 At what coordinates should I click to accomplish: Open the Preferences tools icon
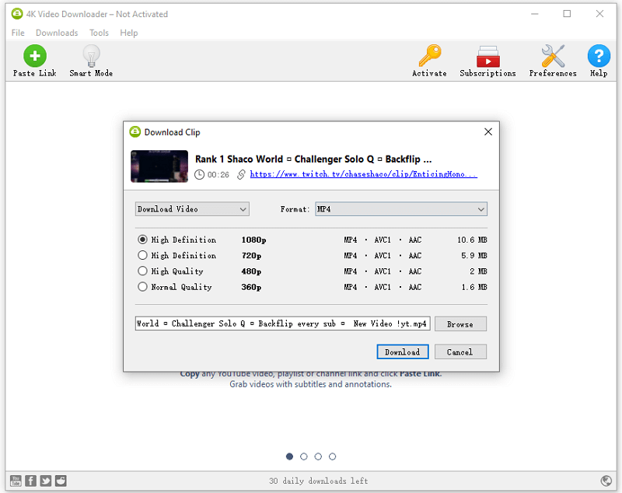pyautogui.click(x=553, y=55)
